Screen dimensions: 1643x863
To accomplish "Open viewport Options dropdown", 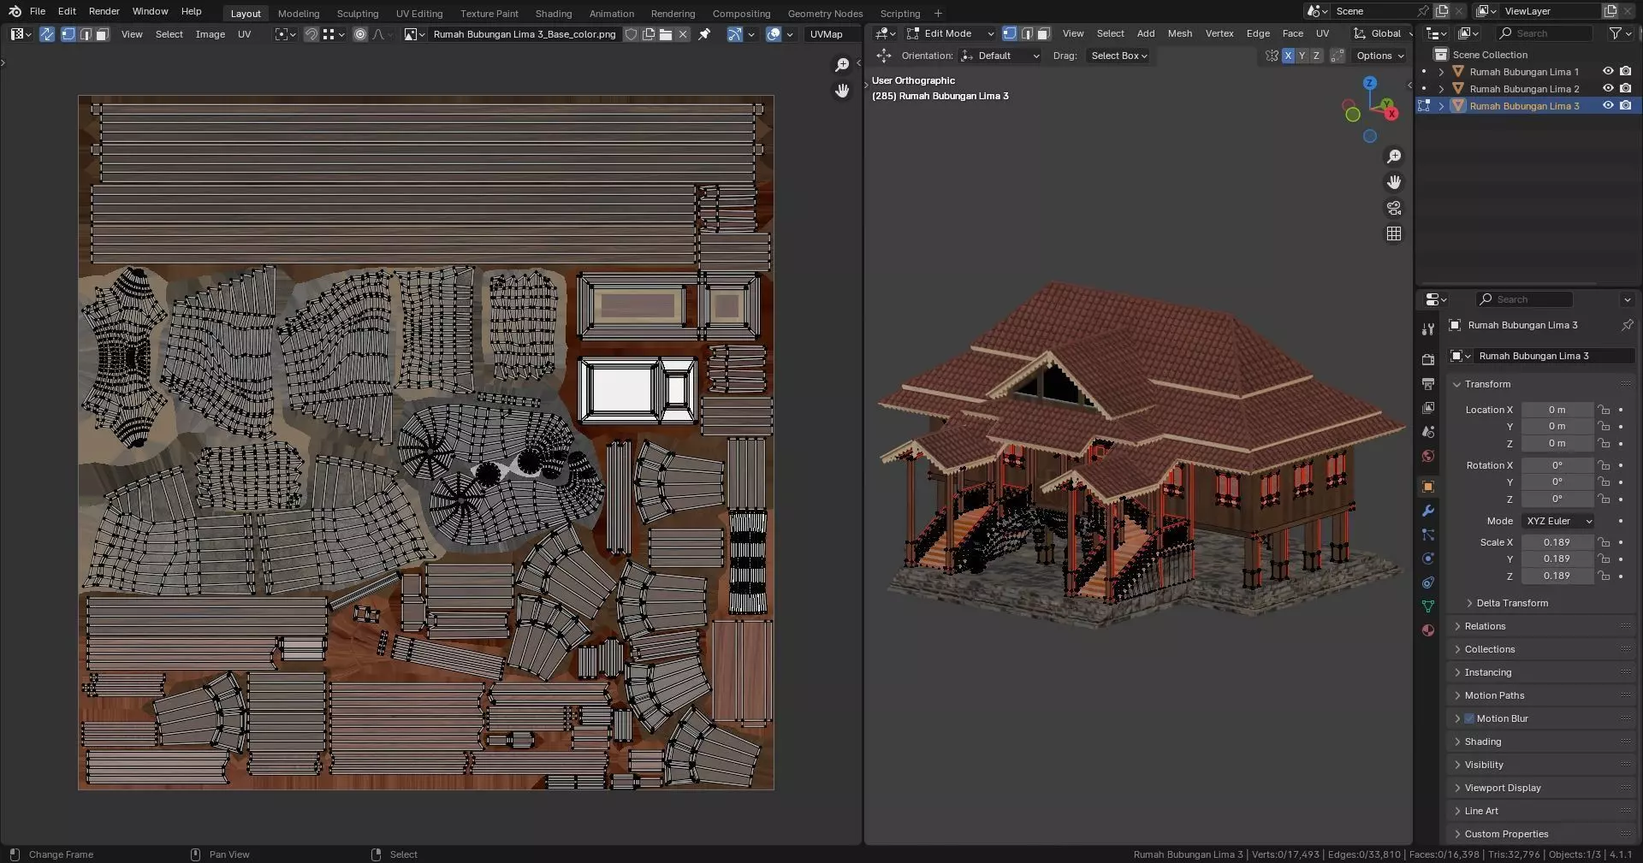I will tap(1379, 56).
